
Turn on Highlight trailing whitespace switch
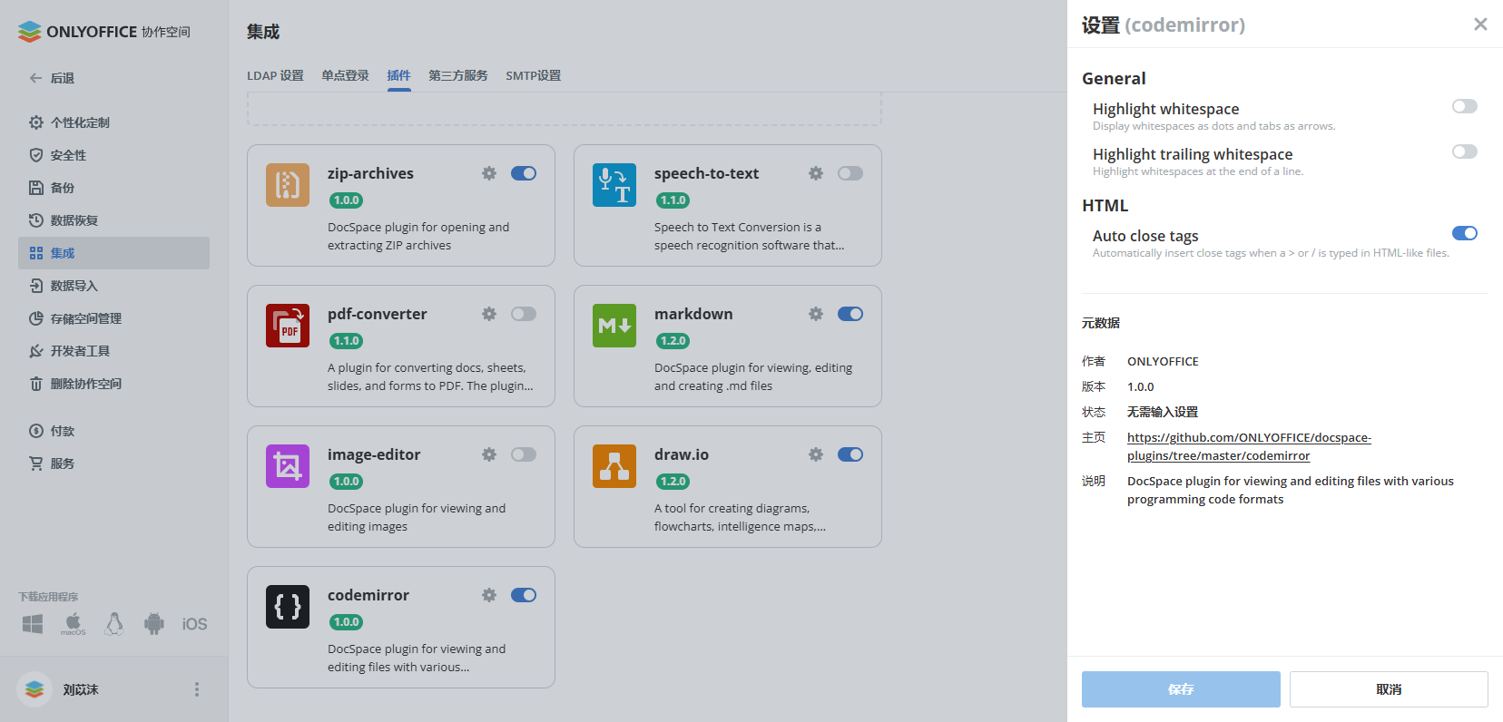[1465, 151]
